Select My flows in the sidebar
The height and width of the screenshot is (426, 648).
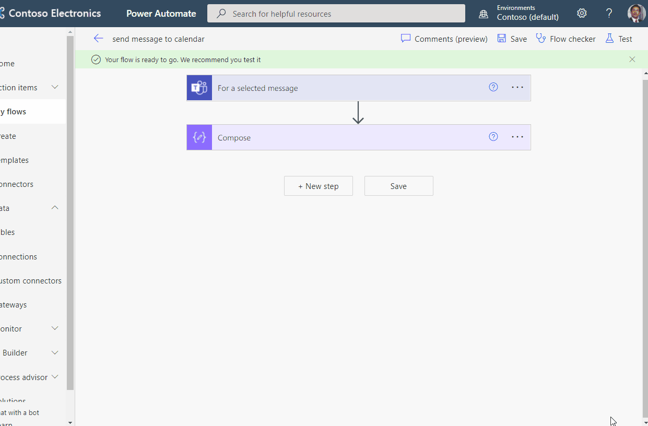pyautogui.click(x=33, y=112)
